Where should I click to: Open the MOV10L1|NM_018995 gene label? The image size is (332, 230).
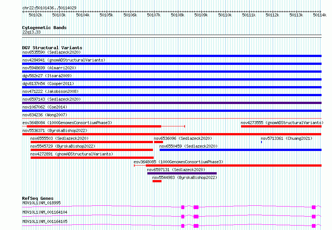(x=41, y=203)
